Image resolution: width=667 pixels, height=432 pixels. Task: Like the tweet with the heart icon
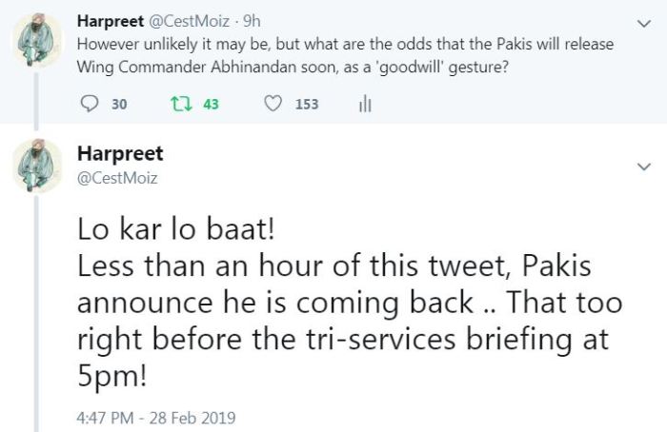tap(273, 104)
